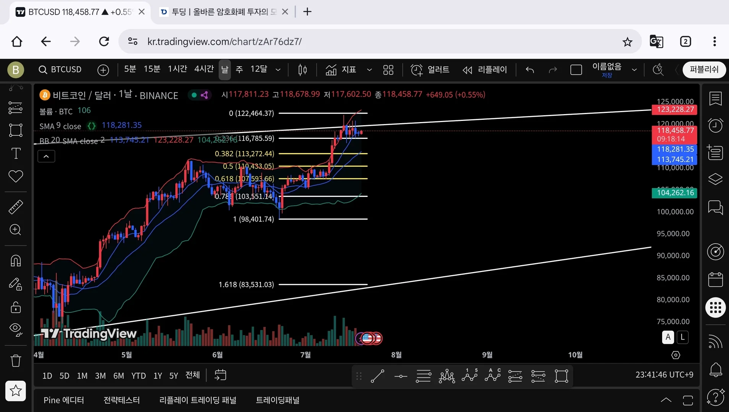Open the go to date calendar

click(x=220, y=375)
